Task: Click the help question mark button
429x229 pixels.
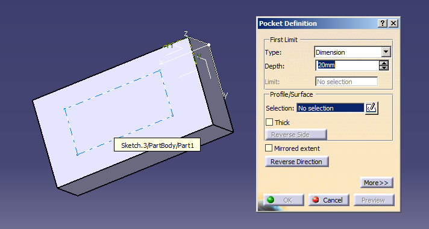Action: click(383, 23)
